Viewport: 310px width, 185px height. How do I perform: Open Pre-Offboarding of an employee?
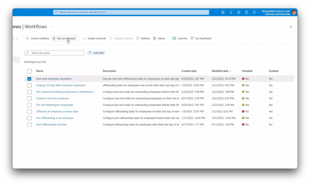55,118
